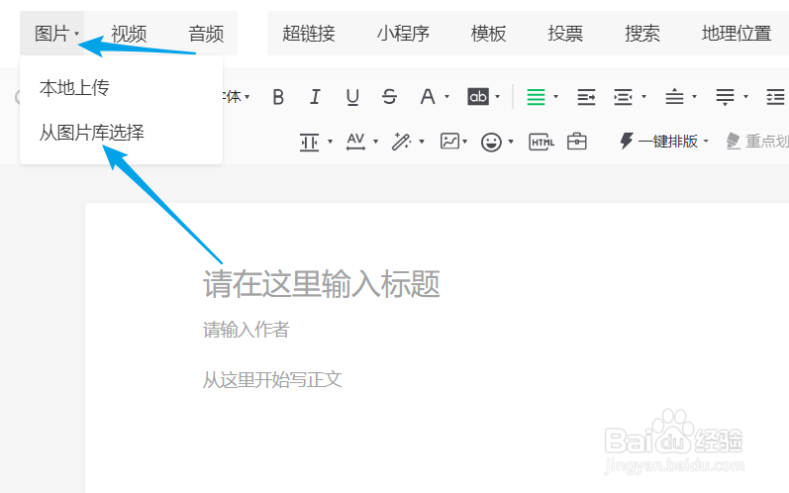This screenshot has width=789, height=493.
Task: Click the spacing before paragraph icon
Action: click(x=674, y=97)
